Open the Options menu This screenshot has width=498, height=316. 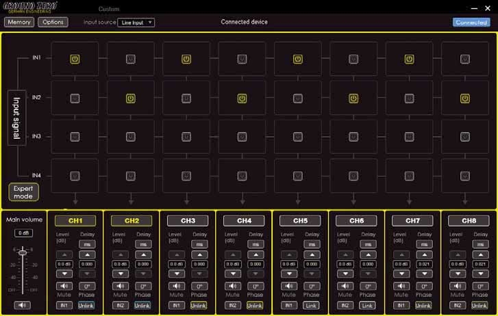tap(52, 22)
